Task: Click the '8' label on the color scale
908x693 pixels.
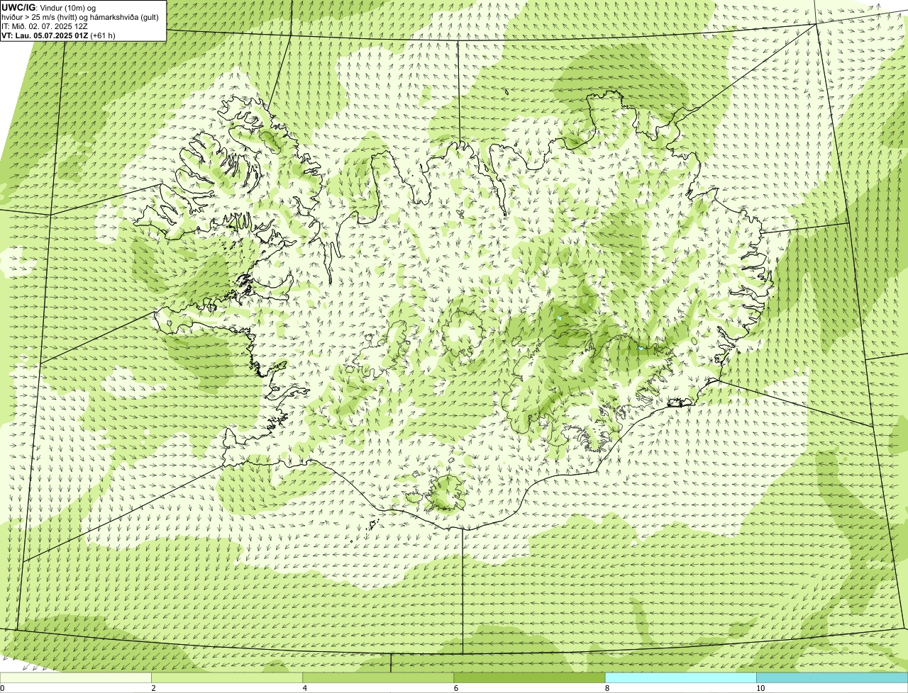Action: point(607,688)
